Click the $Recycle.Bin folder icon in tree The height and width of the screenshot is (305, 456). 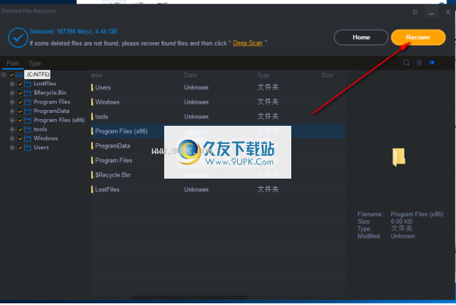[x=28, y=93]
